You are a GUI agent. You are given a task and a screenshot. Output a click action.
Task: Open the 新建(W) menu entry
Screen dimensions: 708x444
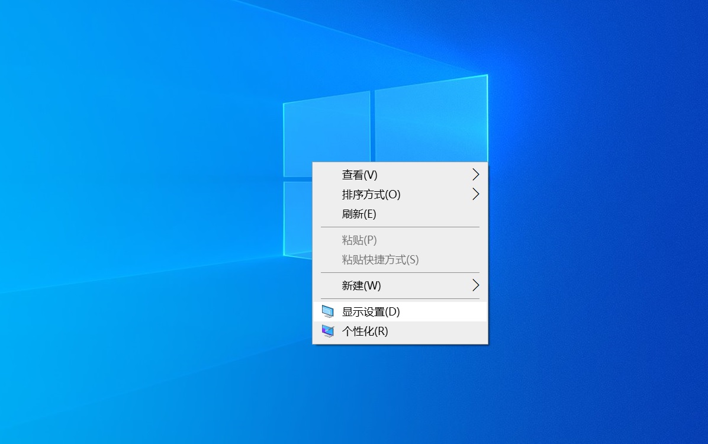click(400, 285)
